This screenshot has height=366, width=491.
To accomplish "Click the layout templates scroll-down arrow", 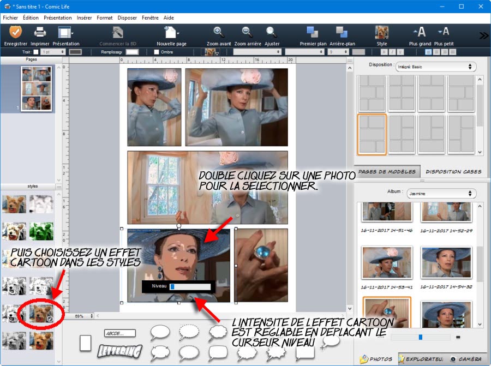I will pyautogui.click(x=480, y=153).
